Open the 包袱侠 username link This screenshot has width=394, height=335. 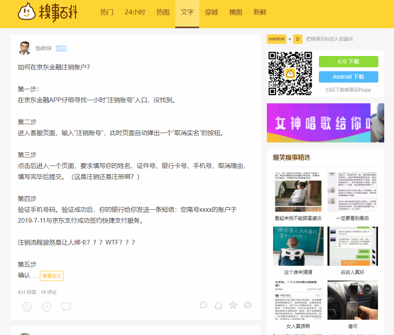(x=43, y=48)
